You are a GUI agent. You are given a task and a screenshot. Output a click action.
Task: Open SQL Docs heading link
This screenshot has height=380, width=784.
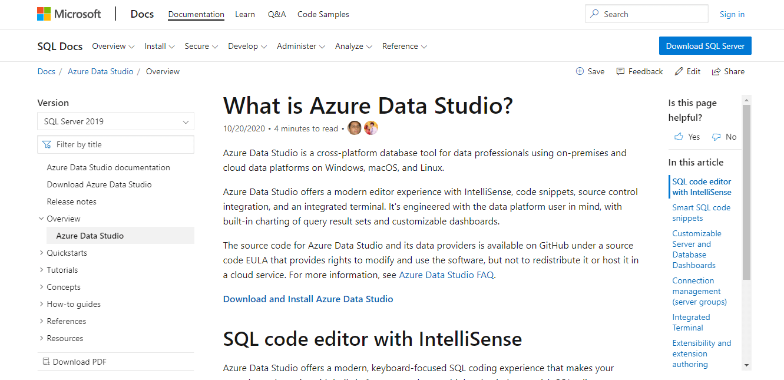coord(60,46)
